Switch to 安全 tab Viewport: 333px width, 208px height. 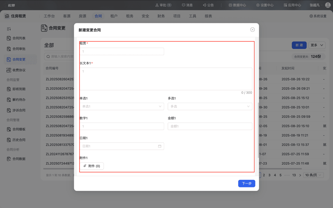(145, 16)
